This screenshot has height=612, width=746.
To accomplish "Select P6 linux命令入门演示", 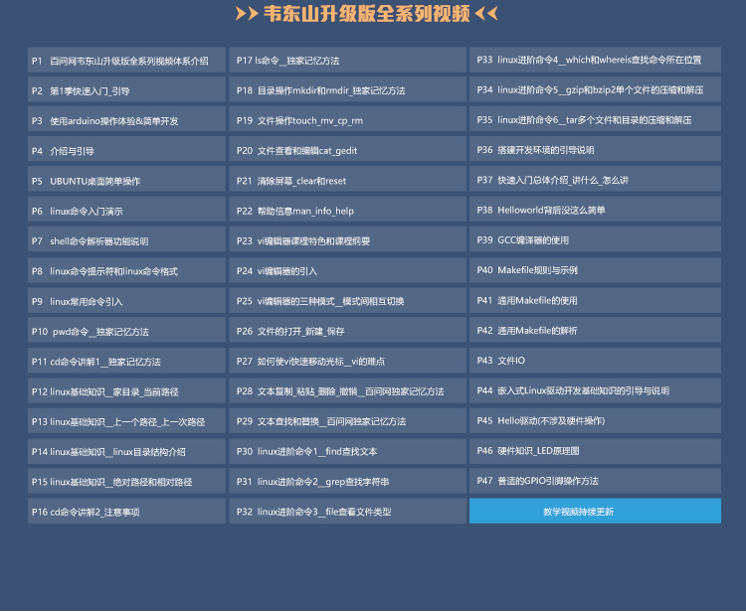I will click(126, 210).
